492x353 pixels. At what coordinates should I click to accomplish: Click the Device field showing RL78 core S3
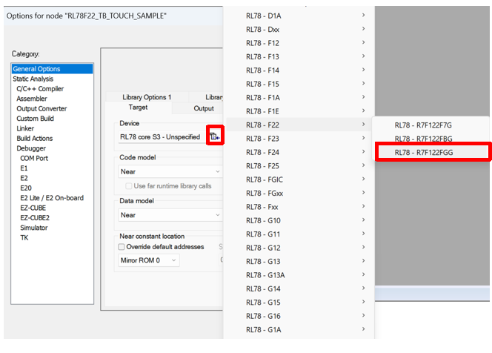coord(160,137)
